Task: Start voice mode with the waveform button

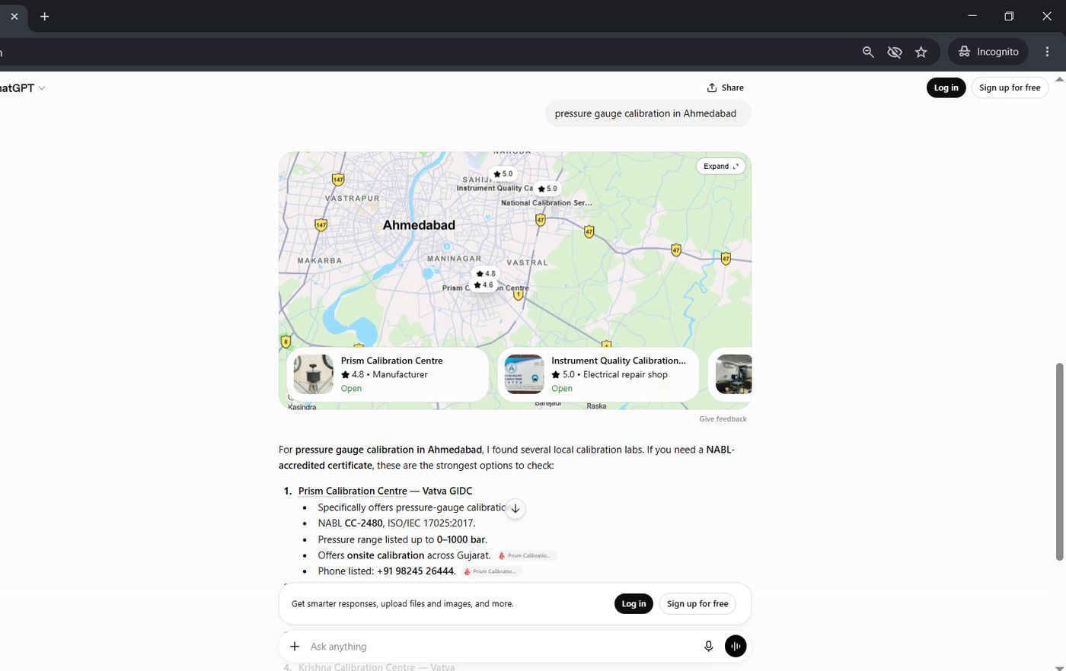Action: click(x=736, y=647)
